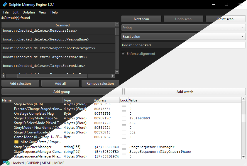Toggle lock for Game Mode row
Screen dimensions: 247x166
[x=124, y=137]
